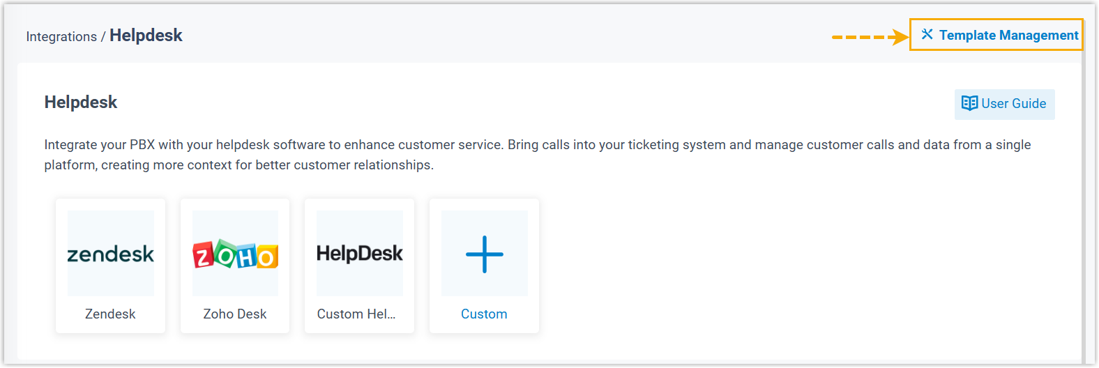Click the truncated "Custom Hel..." label
1099x368 pixels.
(356, 314)
